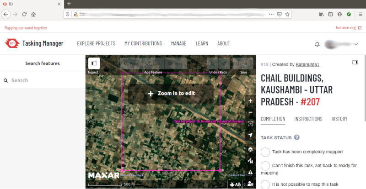The image size is (366, 189).
Task: Switch to the Instructions tab
Action: coord(308,119)
